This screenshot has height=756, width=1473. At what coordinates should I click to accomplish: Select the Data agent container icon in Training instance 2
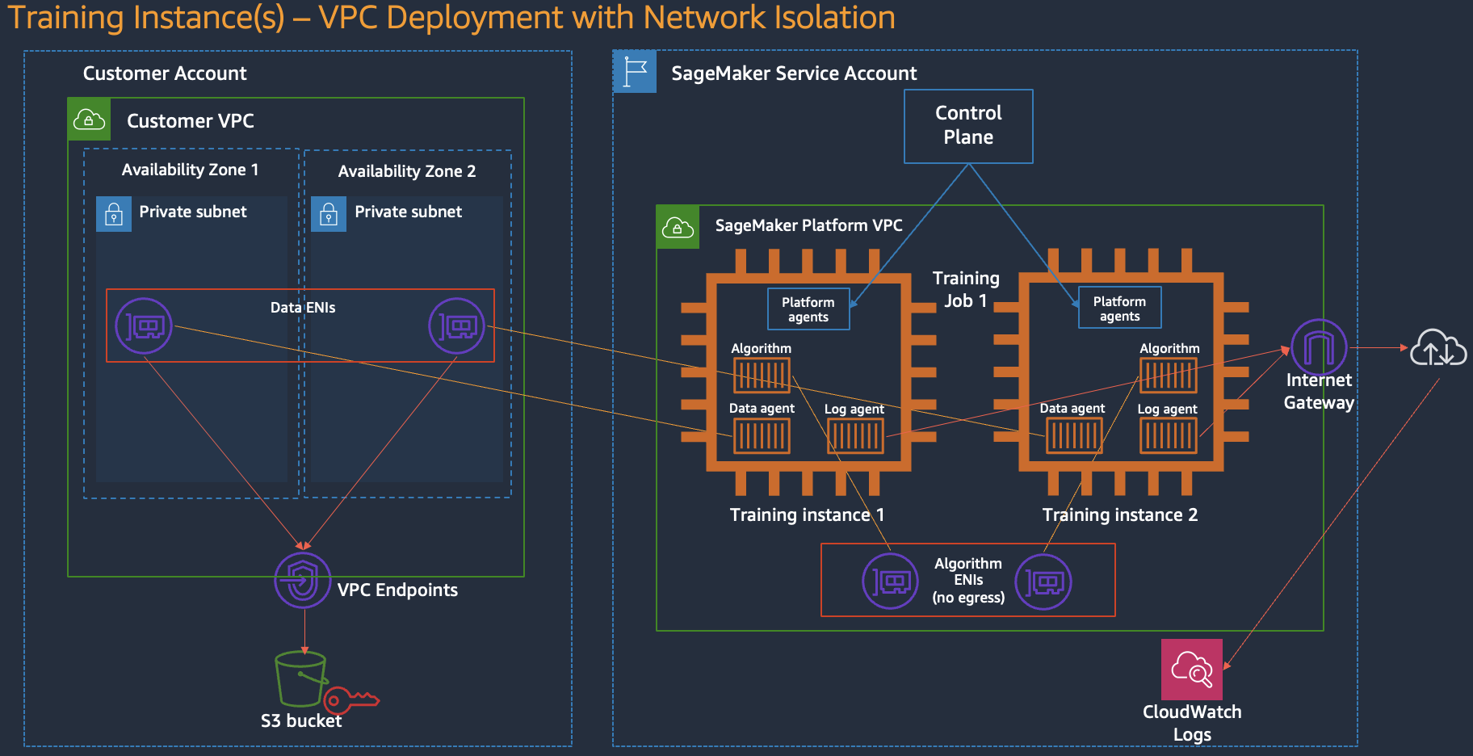(1074, 436)
